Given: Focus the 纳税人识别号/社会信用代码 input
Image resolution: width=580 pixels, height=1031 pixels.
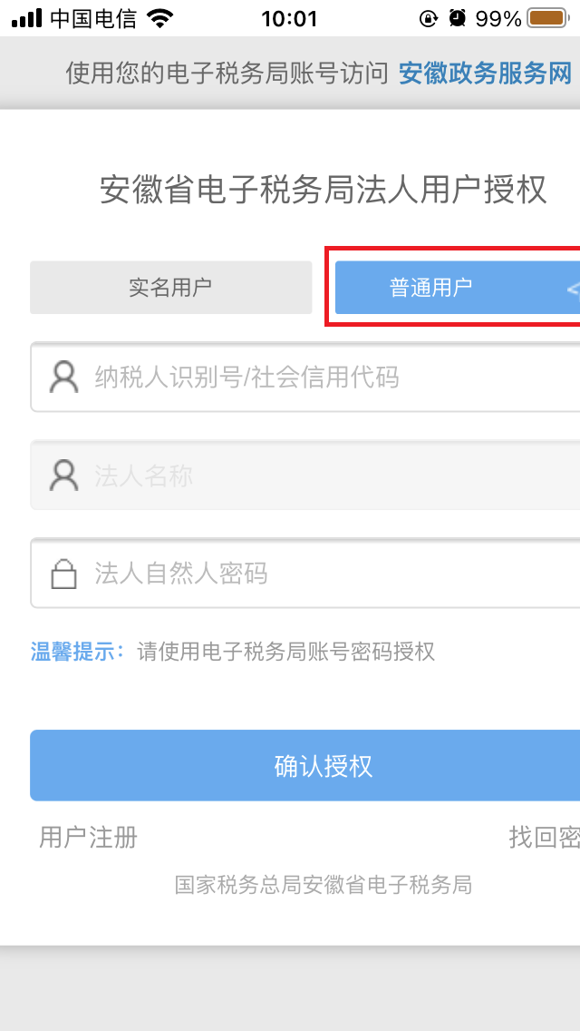Looking at the screenshot, I should point(305,378).
